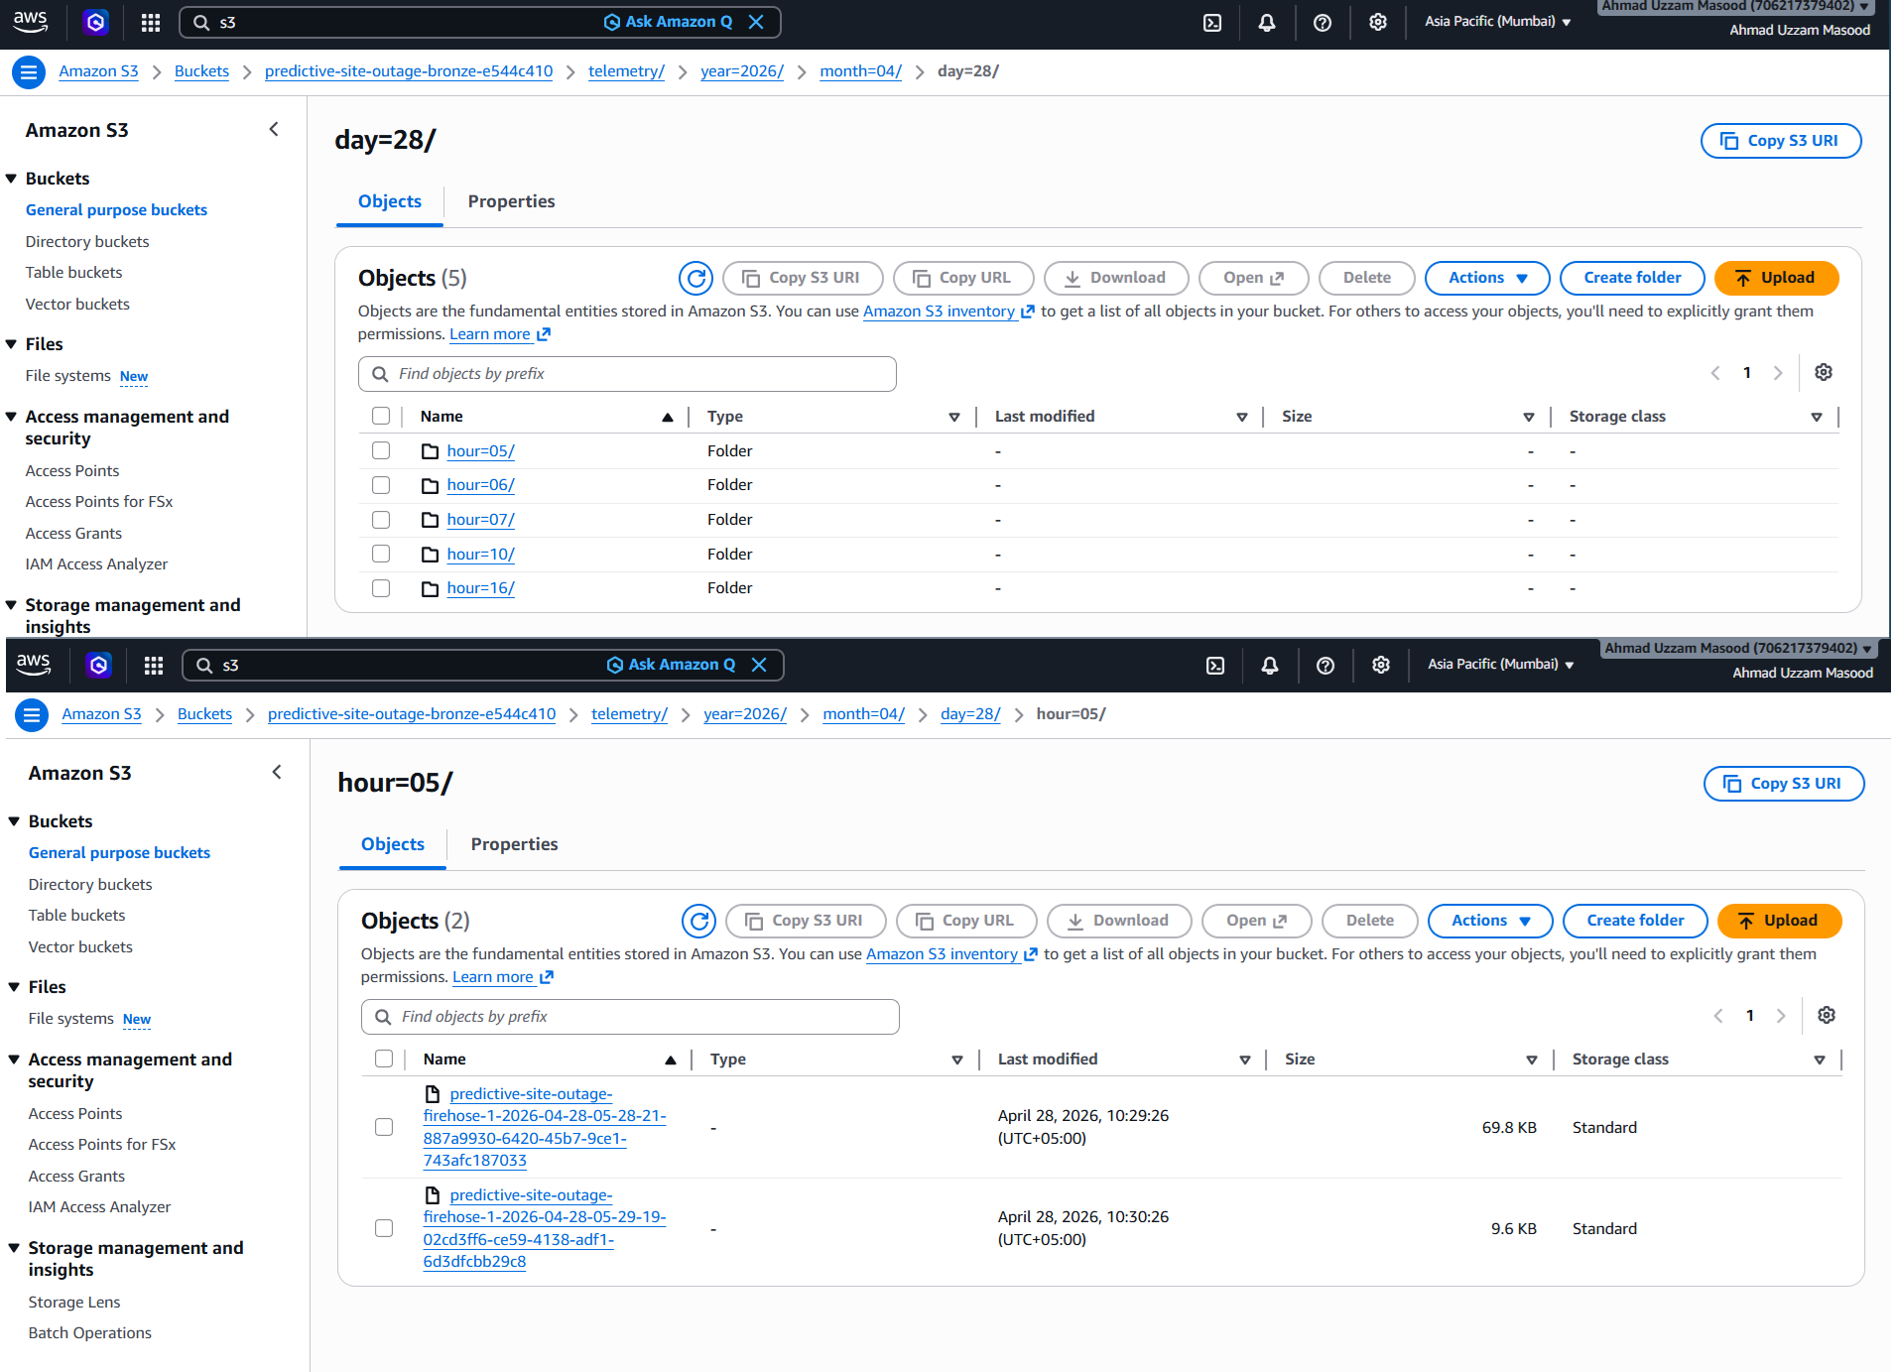Collapse Buckets section in day=28/ sidebar

coord(12,179)
